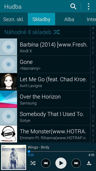Play Over the Horizon by Samsung

[x=45, y=99]
